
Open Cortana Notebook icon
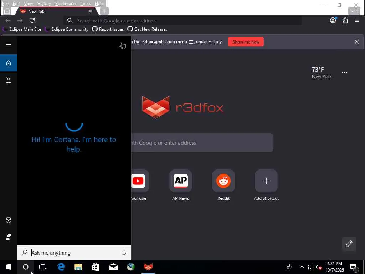(9, 80)
